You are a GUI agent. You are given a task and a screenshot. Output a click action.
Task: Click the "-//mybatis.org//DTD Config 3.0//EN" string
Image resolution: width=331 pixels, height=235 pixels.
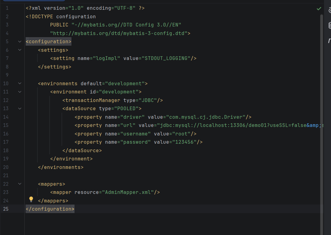pos(126,25)
